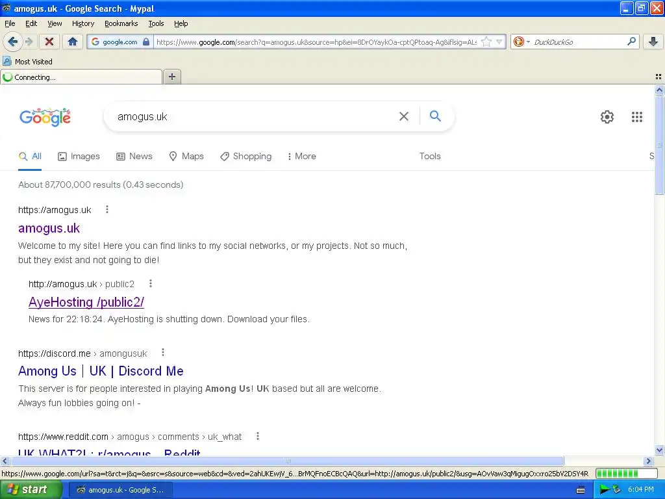Open Google search Tools
This screenshot has height=499, width=665.
pos(430,156)
